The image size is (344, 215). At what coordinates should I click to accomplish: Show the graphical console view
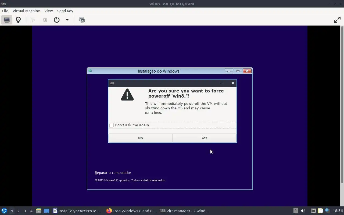(x=7, y=20)
